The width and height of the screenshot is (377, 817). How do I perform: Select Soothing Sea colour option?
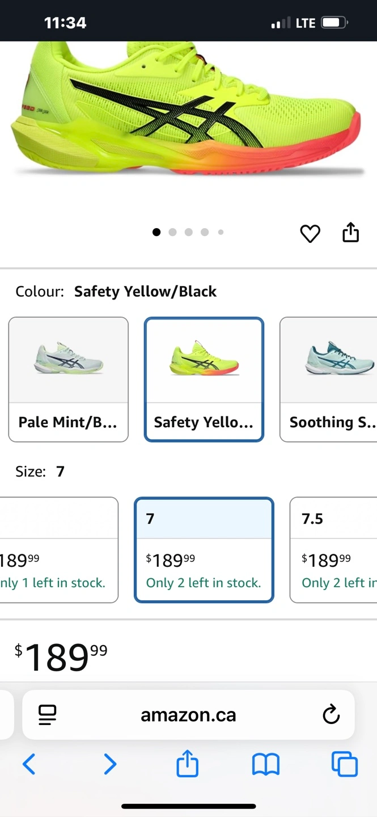[329, 379]
